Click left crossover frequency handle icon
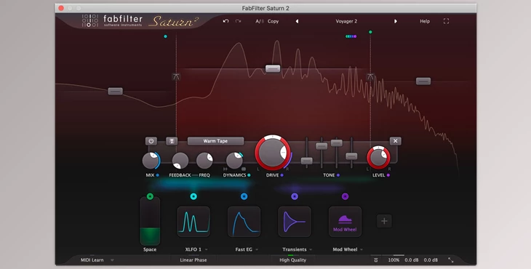 pos(176,77)
